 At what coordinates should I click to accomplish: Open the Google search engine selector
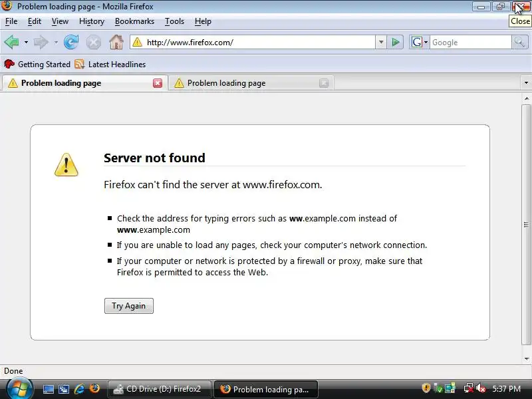(x=420, y=43)
